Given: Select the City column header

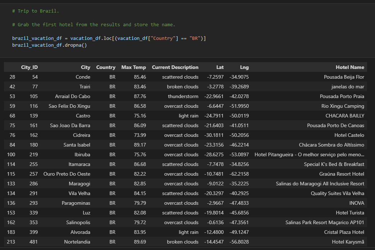Looking at the screenshot, I should 85,67.
